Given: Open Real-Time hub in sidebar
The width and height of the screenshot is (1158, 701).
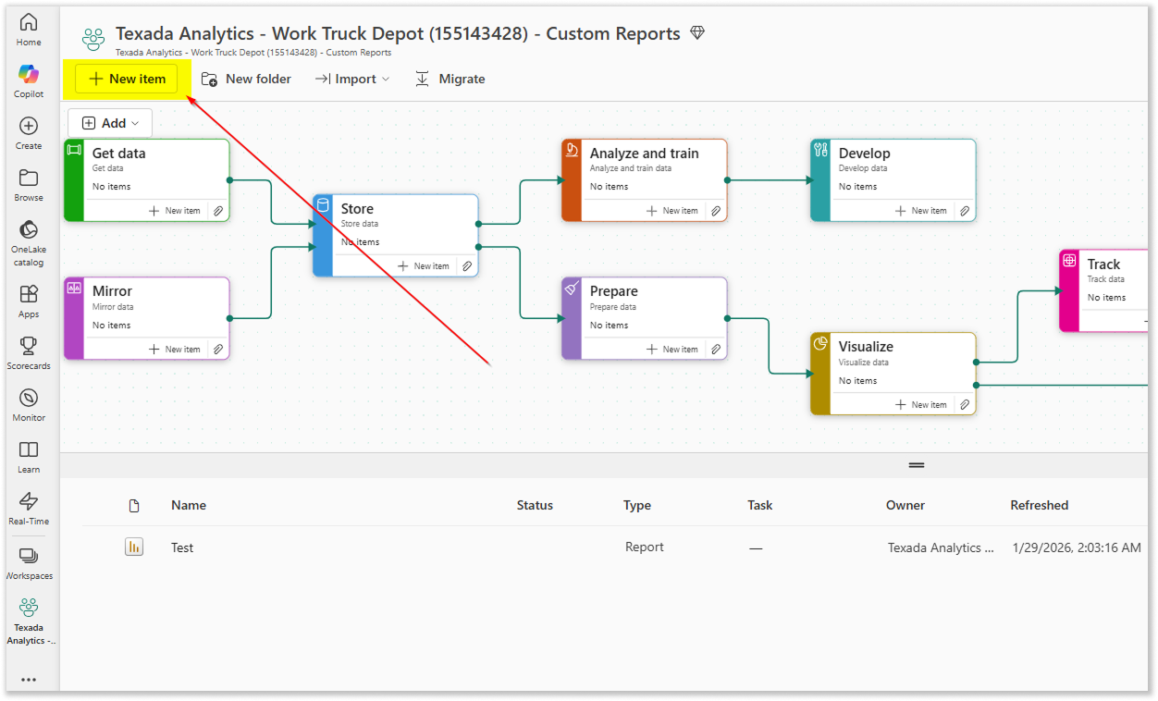Looking at the screenshot, I should tap(29, 507).
